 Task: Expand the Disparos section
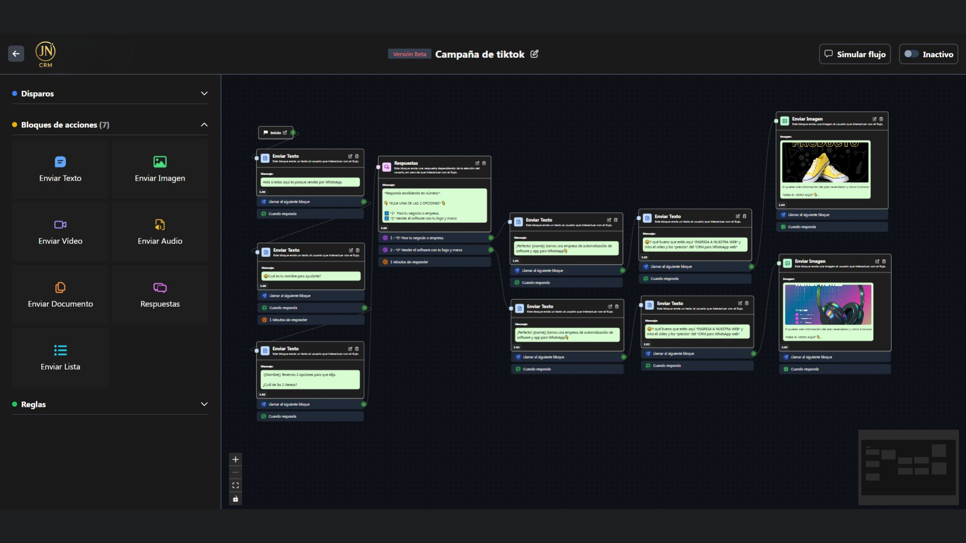tap(204, 94)
